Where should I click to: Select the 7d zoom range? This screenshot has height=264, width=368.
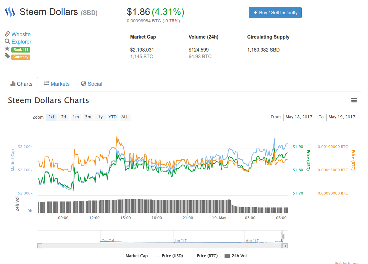click(x=64, y=117)
